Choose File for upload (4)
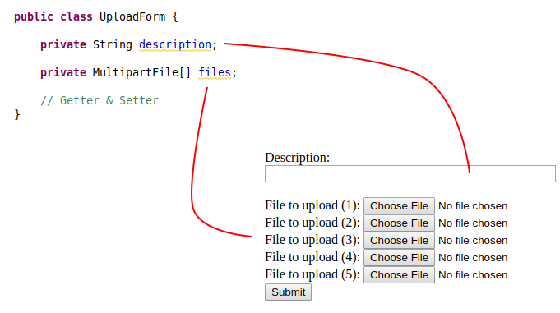The image size is (560, 313). (399, 258)
